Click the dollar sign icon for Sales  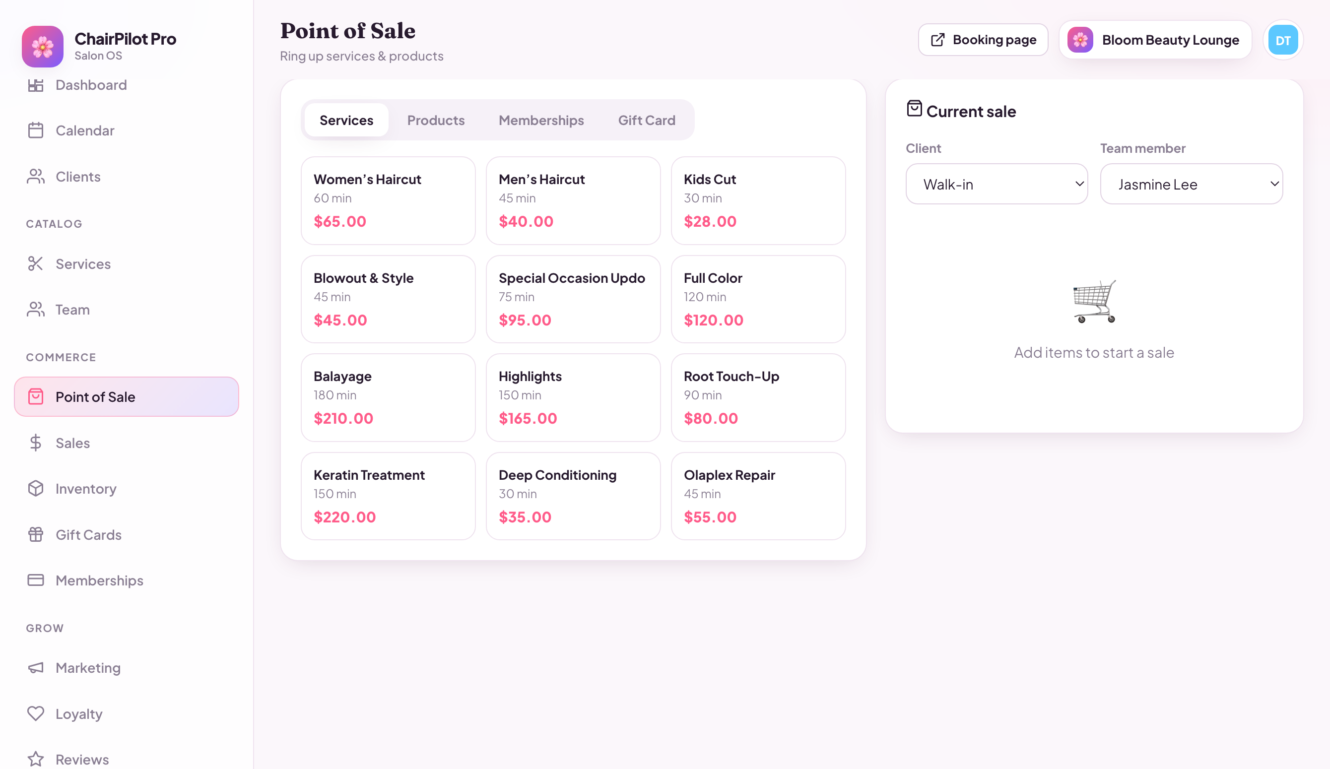(35, 443)
